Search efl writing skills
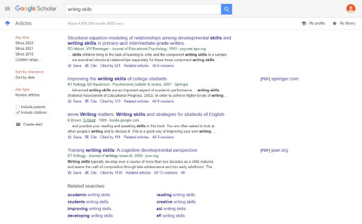Screen dimensions: 362x224 (170, 216)
